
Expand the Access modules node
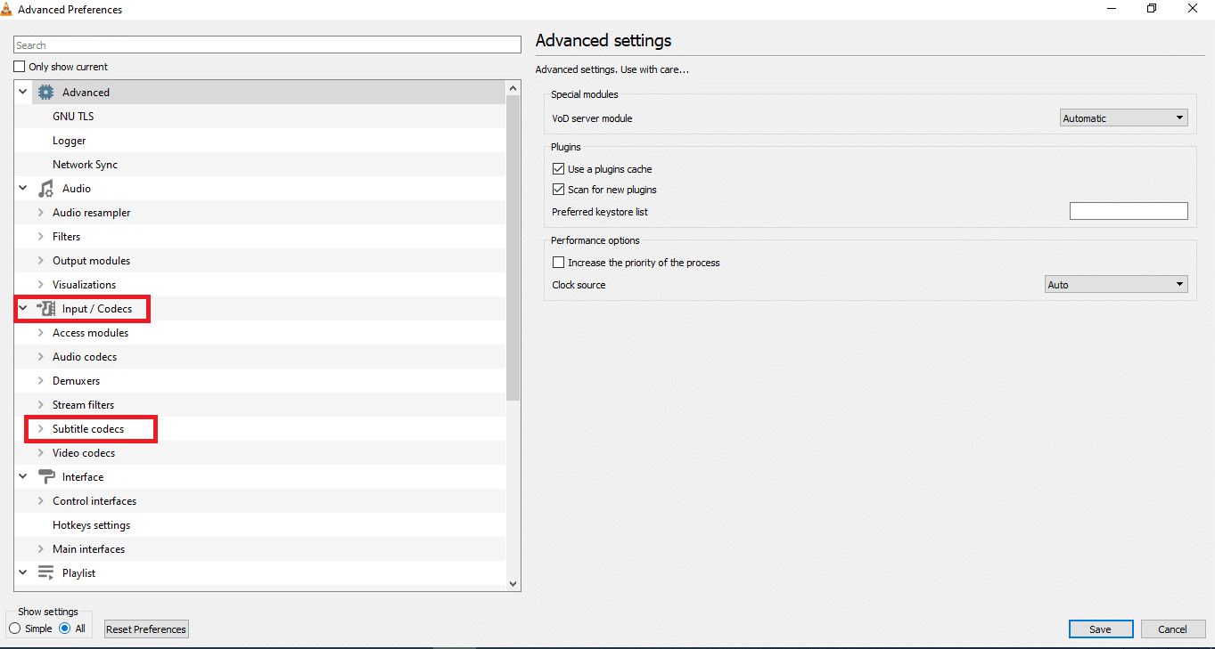coord(41,333)
